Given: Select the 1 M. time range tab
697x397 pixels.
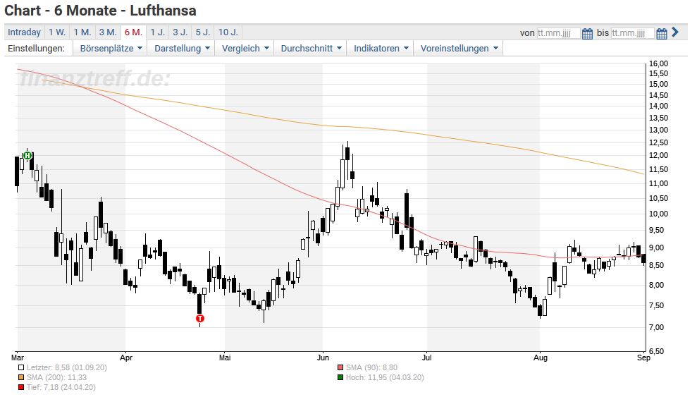Looking at the screenshot, I should coord(82,32).
